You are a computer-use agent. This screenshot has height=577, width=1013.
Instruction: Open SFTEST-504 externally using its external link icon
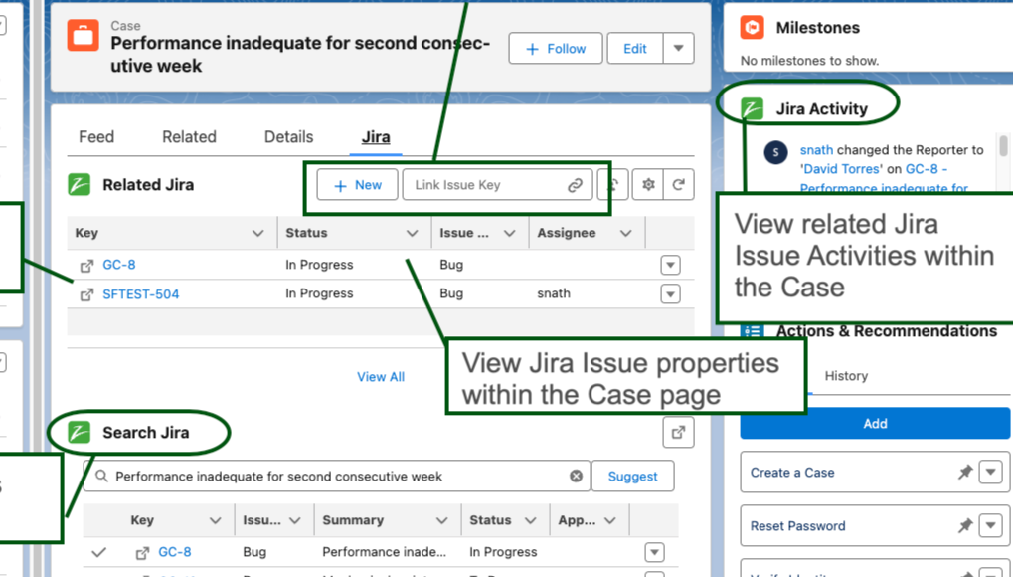(87, 293)
